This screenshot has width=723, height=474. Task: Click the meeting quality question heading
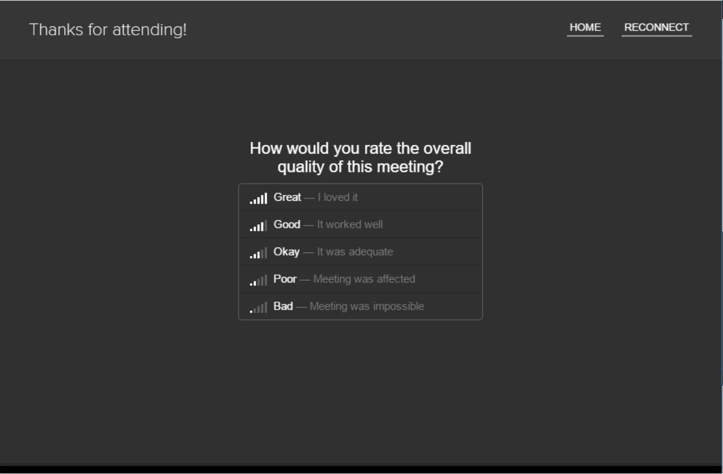tap(360, 157)
